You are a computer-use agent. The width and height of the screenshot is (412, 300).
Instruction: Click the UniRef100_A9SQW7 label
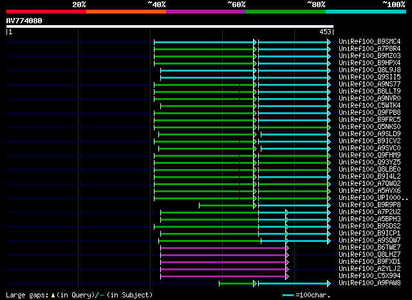point(370,241)
